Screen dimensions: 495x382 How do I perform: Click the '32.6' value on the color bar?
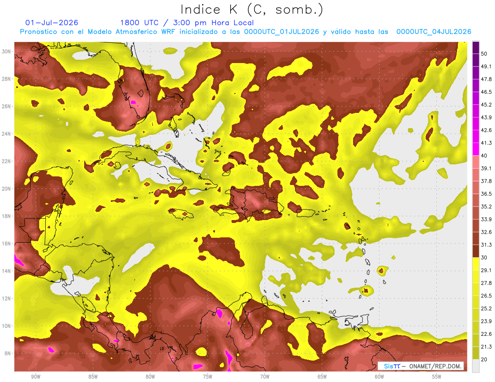(x=486, y=232)
